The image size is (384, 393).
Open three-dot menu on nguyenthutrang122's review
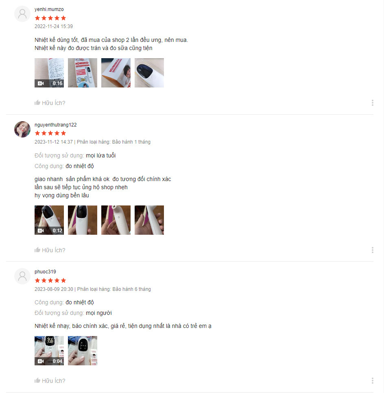click(x=373, y=250)
